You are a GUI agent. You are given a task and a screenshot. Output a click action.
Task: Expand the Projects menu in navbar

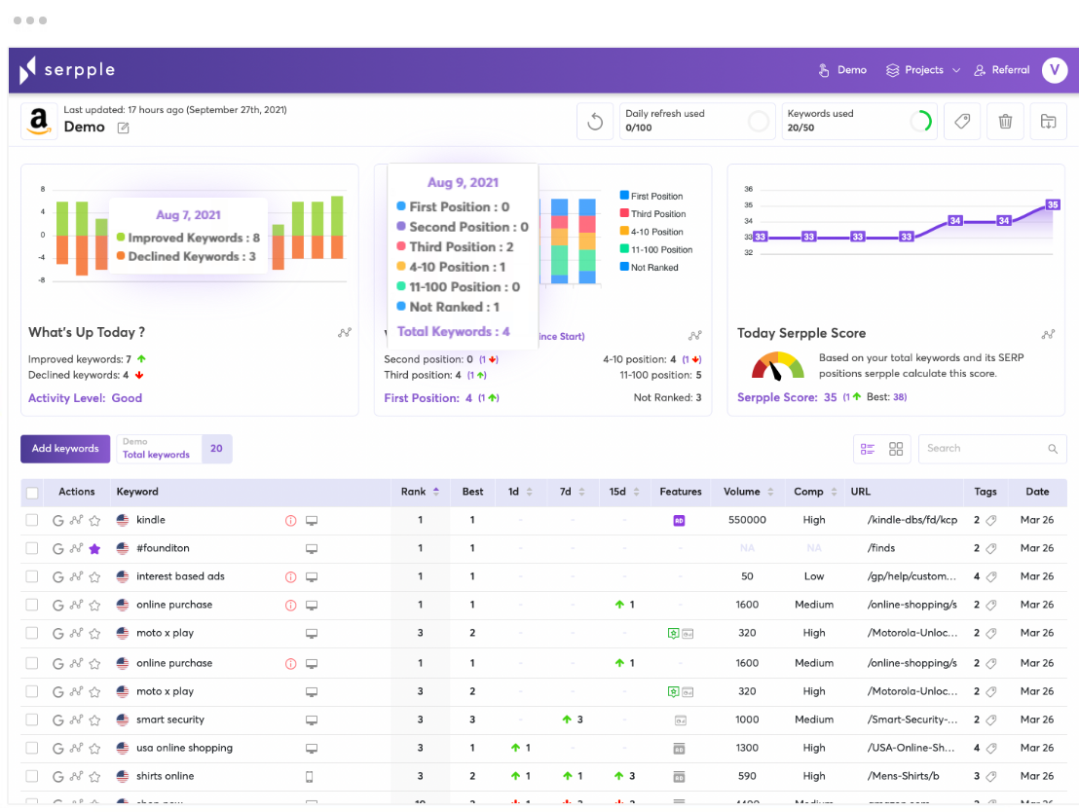tap(921, 70)
